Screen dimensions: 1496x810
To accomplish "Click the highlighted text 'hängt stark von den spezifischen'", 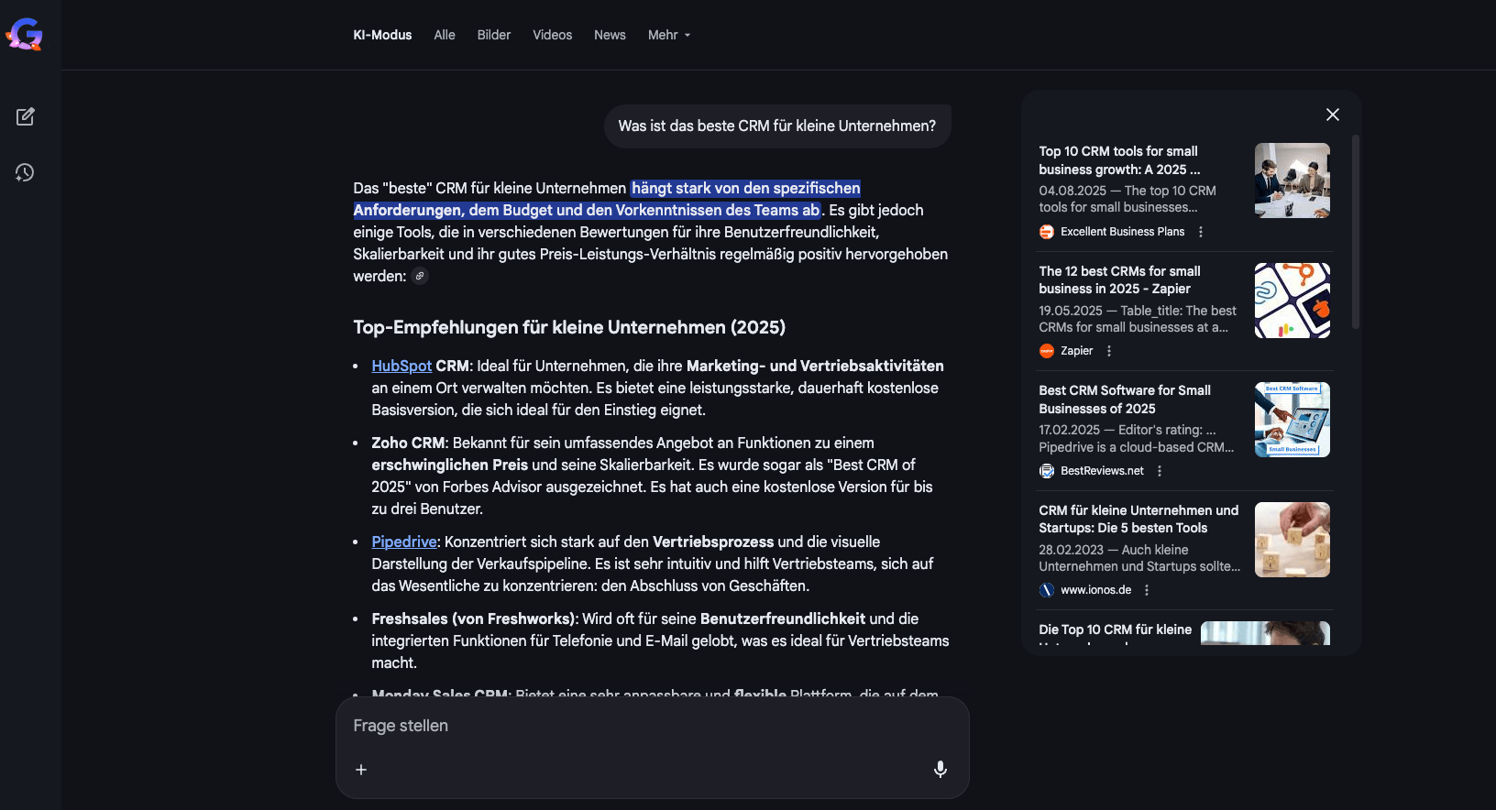I will tap(746, 188).
